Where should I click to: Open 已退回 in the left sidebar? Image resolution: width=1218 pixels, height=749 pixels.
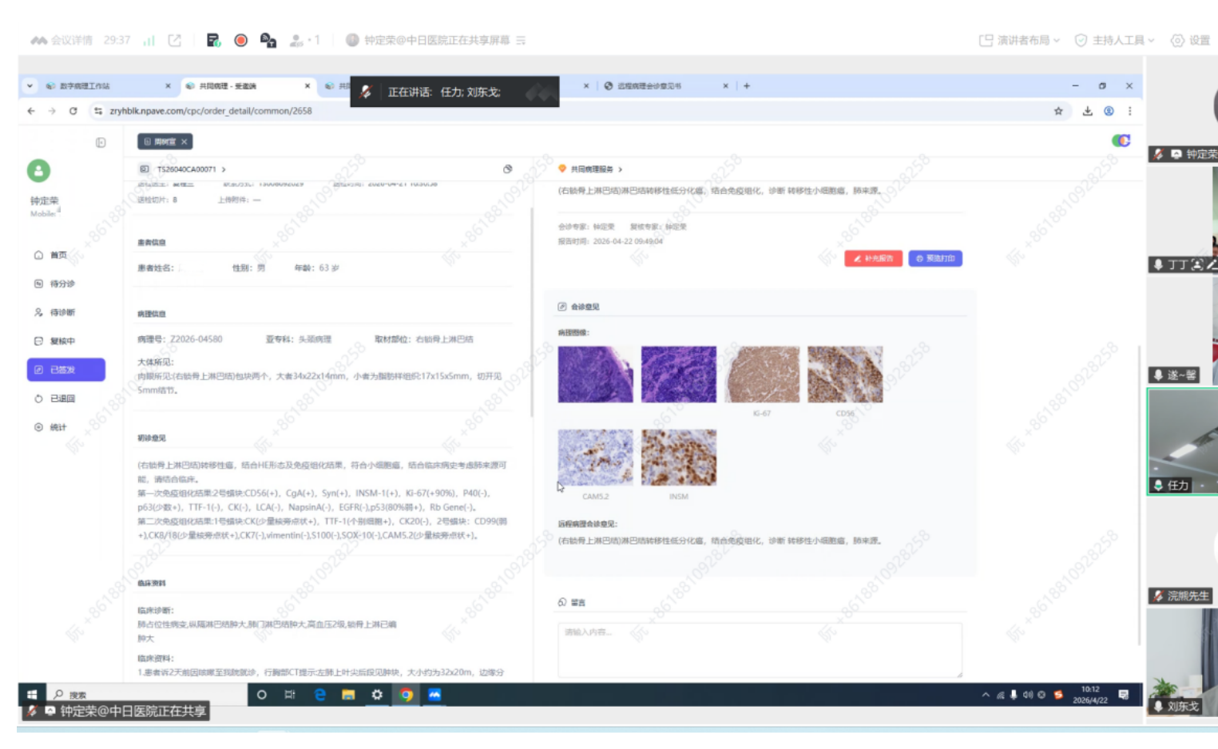[x=62, y=398]
